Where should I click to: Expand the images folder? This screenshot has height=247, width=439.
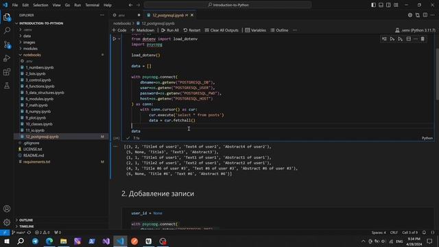click(x=29, y=43)
